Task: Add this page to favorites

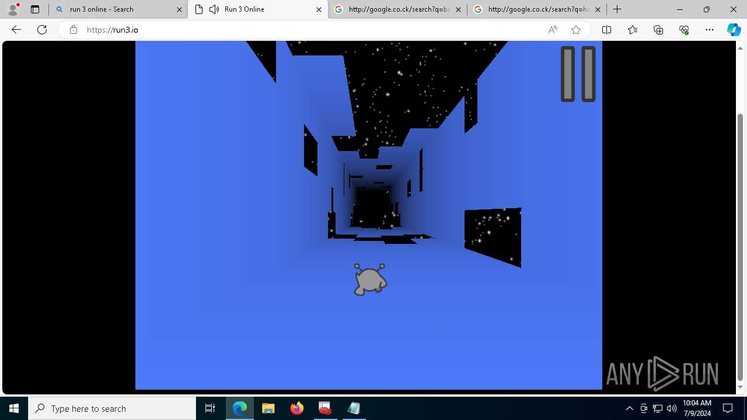Action: pyautogui.click(x=576, y=30)
